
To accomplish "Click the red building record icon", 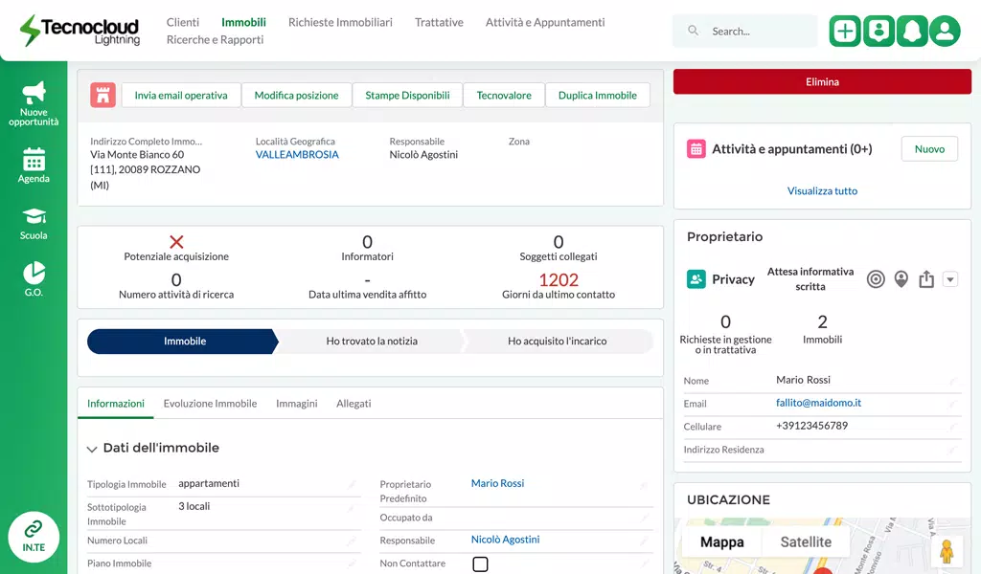I will click(x=103, y=95).
